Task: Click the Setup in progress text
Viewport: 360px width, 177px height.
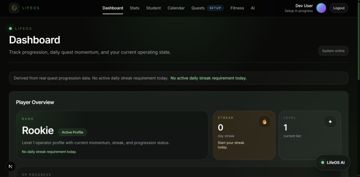Action: click(x=299, y=11)
